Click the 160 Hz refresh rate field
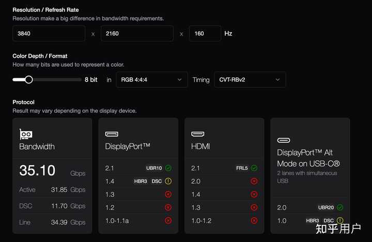Image resolution: width=372 pixels, height=242 pixels. [205, 33]
